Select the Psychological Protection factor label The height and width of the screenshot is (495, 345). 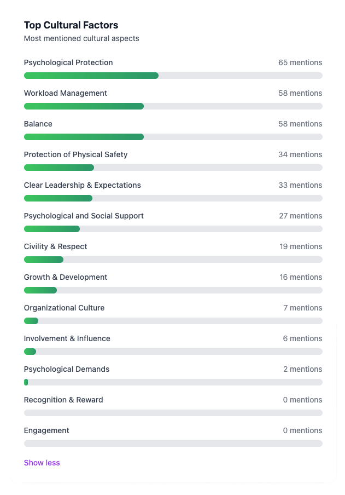pyautogui.click(x=68, y=62)
